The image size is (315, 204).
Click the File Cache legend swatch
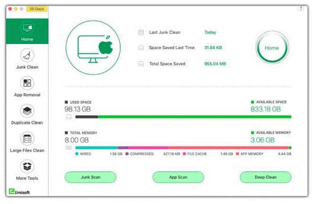[184, 154]
